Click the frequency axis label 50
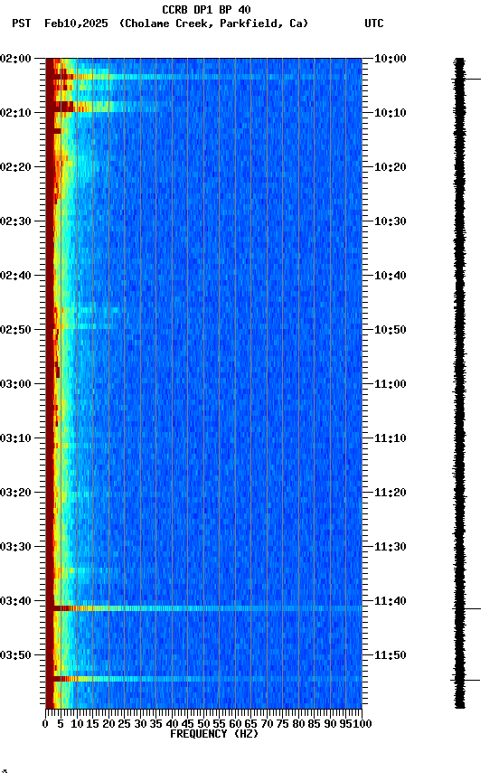The height and width of the screenshot is (781, 499). (203, 724)
